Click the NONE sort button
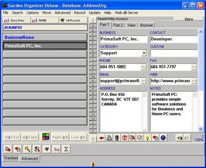Viewport: 206px width, 168px height. pos(45,21)
